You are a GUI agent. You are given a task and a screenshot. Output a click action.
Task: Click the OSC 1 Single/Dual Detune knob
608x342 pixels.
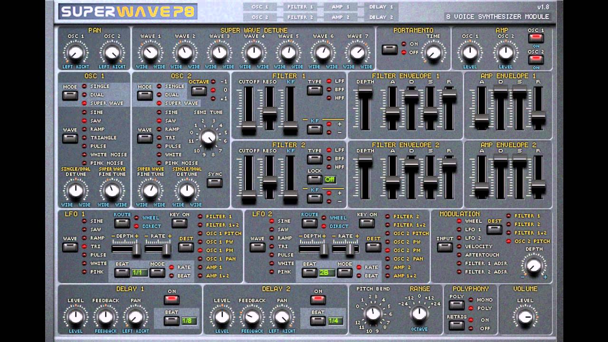(x=76, y=190)
